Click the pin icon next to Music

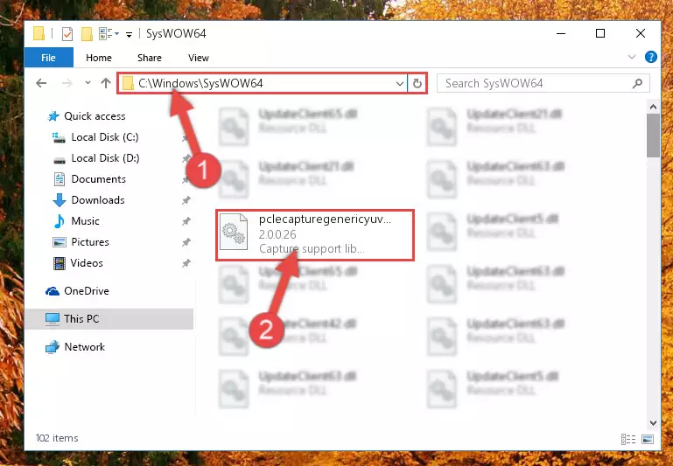186,221
